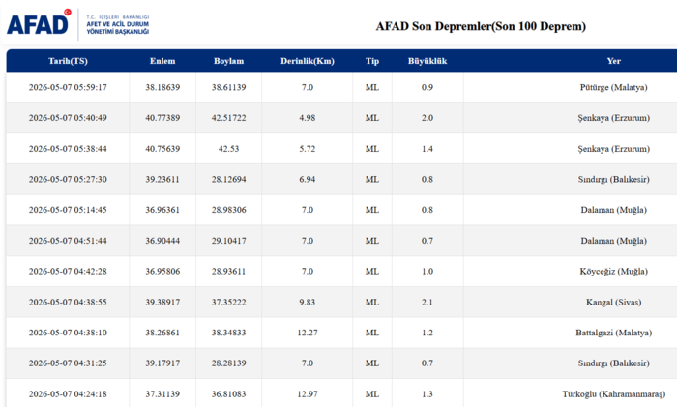The image size is (677, 407).
Task: Click latitude value 38.18639
Action: coord(162,87)
